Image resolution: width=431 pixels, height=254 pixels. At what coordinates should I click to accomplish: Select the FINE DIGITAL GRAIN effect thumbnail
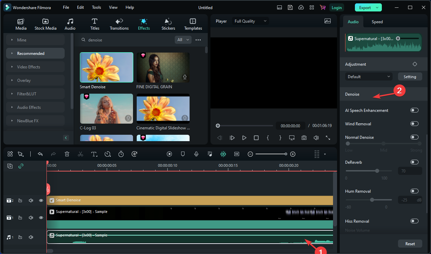pos(163,67)
